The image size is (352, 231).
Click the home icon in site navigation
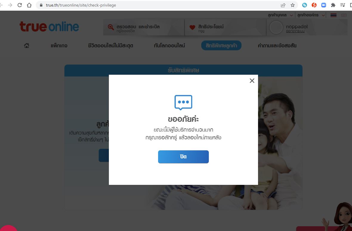click(27, 46)
